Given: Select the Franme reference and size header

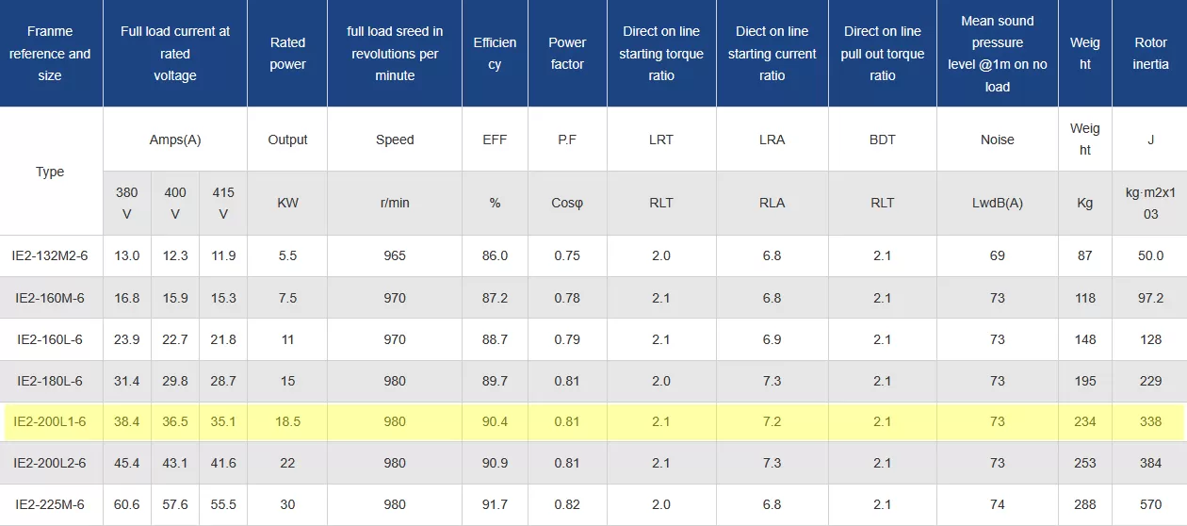Looking at the screenshot, I should tap(50, 54).
